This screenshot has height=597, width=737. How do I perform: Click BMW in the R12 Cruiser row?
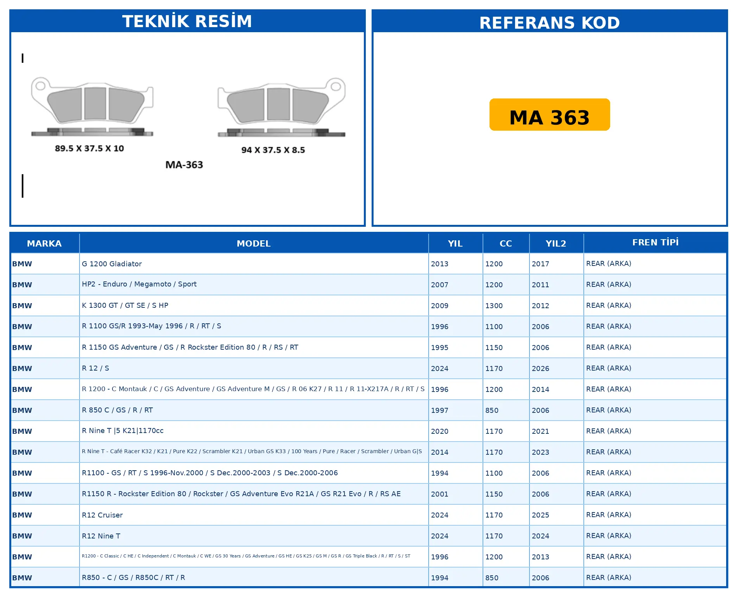point(22,515)
